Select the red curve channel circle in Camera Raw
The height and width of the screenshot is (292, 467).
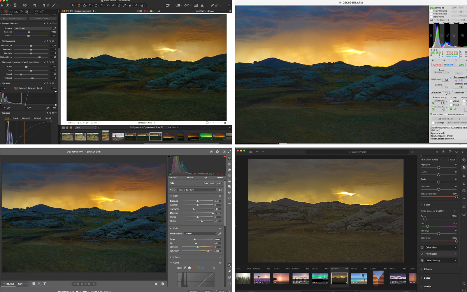(x=194, y=268)
